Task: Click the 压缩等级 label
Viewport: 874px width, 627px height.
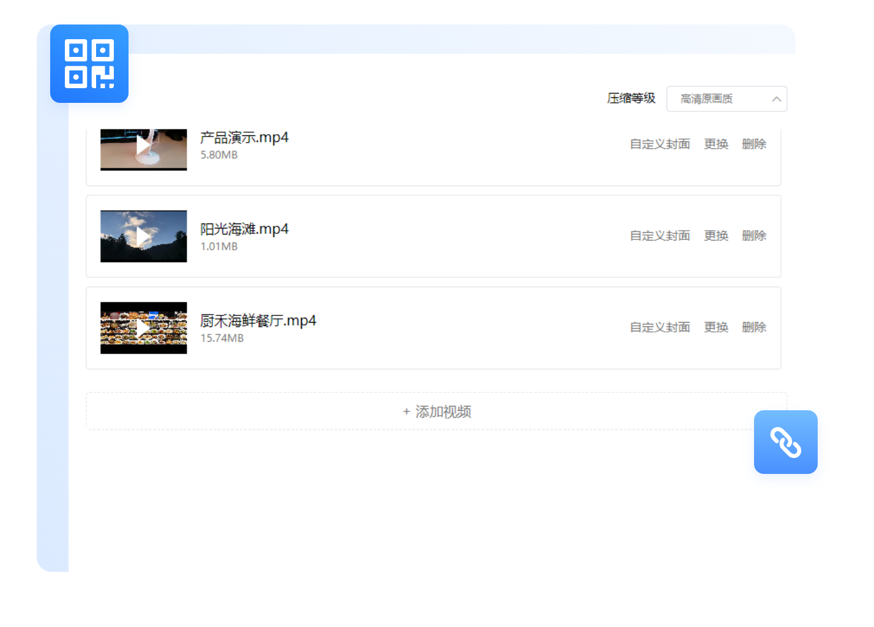Action: pyautogui.click(x=631, y=98)
